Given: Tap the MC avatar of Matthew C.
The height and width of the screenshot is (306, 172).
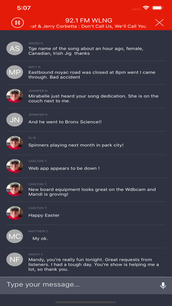Looking at the screenshot, I should [14, 237].
